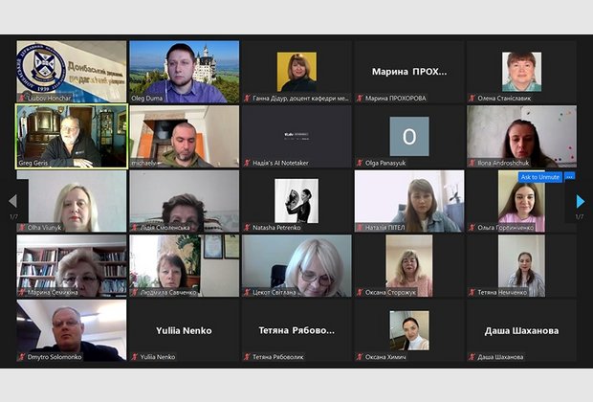
Task: Click the Ask to Unmute button
Action: click(540, 177)
